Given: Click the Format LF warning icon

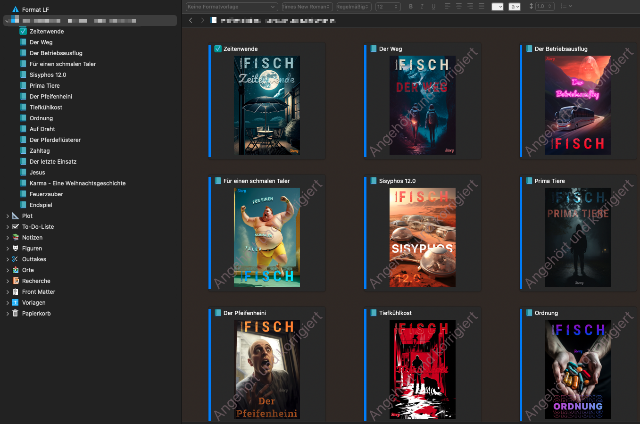Looking at the screenshot, I should [x=15, y=10].
